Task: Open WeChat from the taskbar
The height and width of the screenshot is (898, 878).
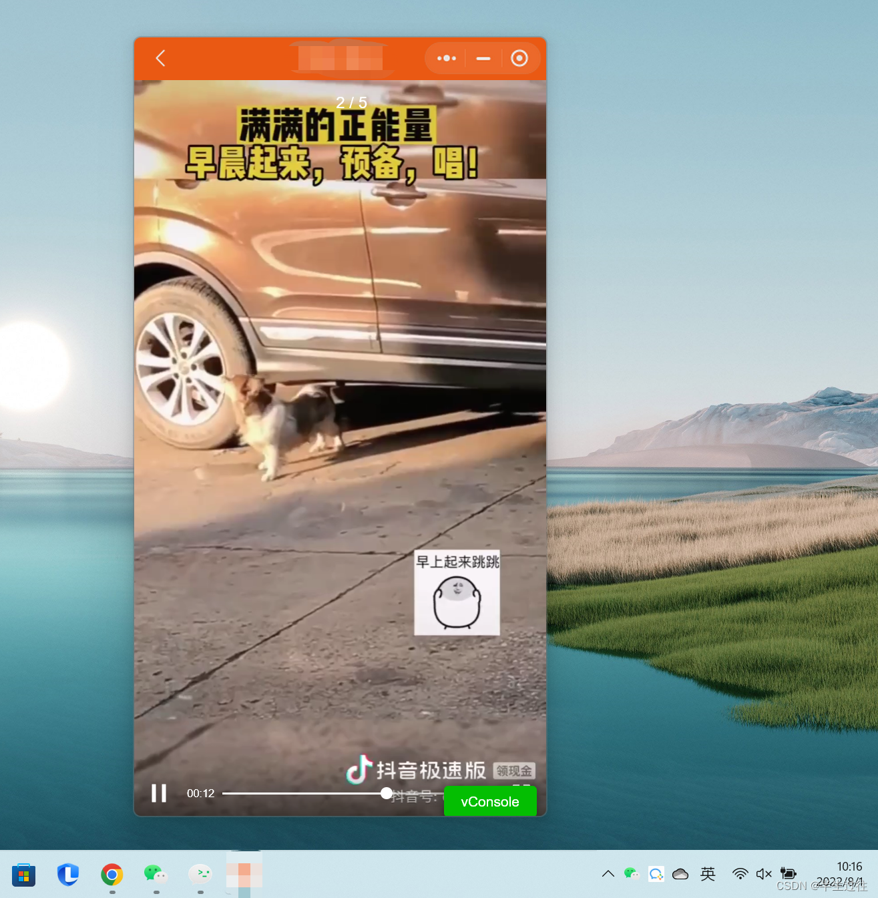Action: [156, 874]
